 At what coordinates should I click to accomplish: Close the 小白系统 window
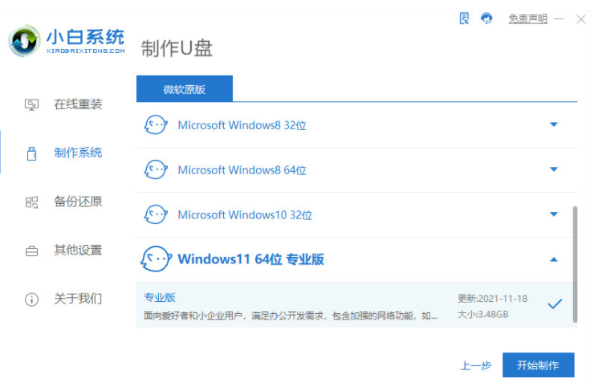(581, 19)
